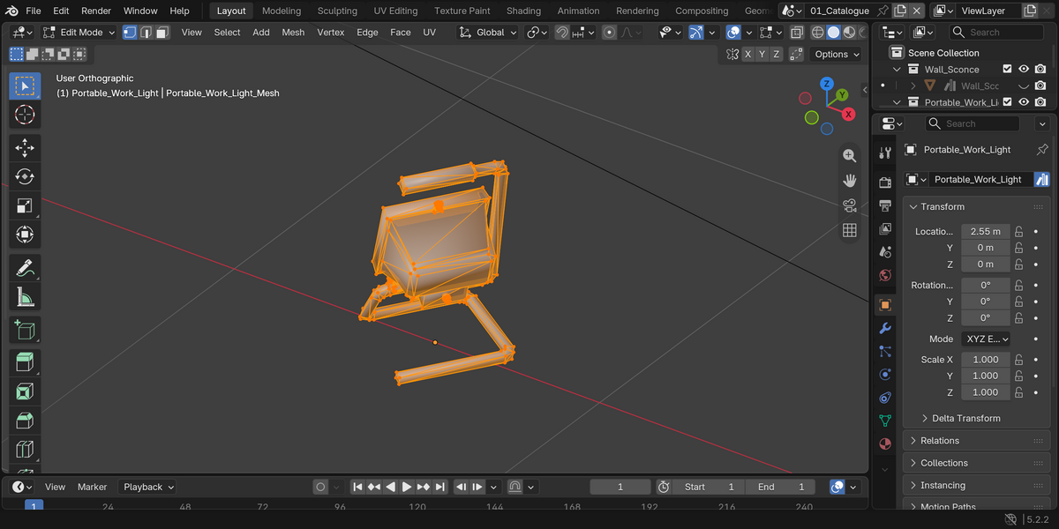Switch to edge select mode
This screenshot has width=1059, height=529.
pyautogui.click(x=146, y=32)
